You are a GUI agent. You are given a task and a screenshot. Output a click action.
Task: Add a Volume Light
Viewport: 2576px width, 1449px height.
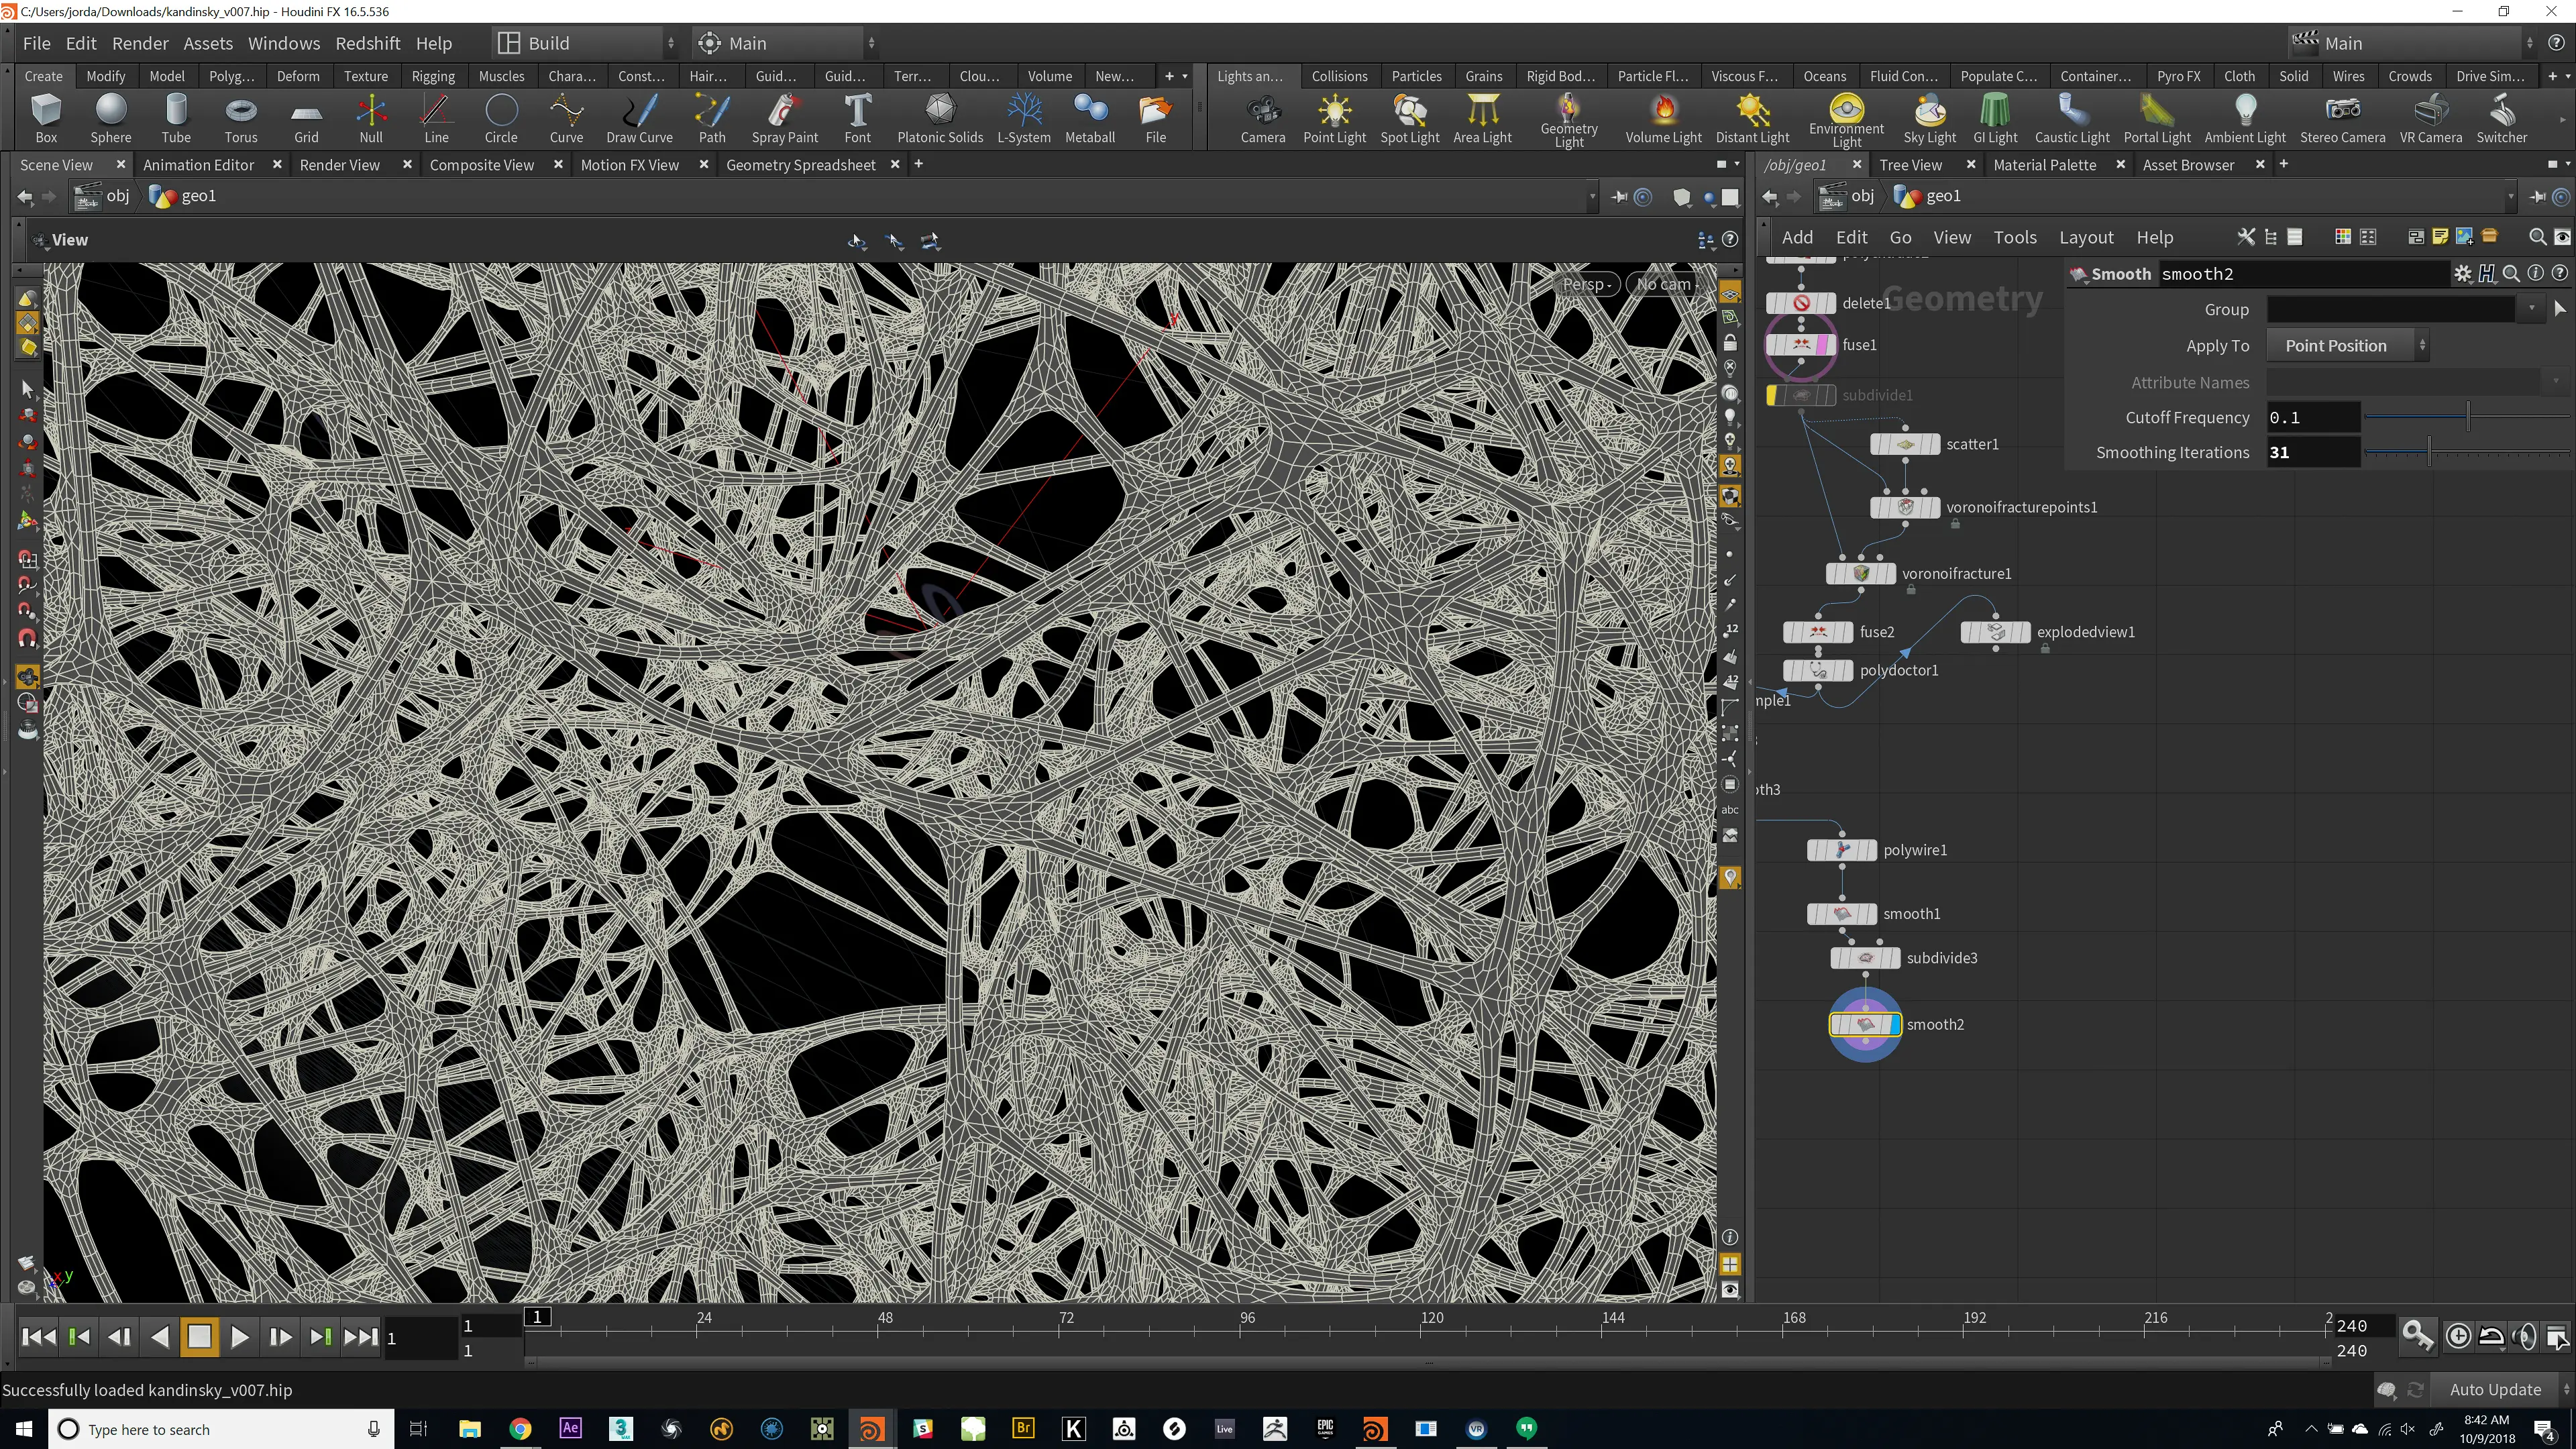(1663, 118)
